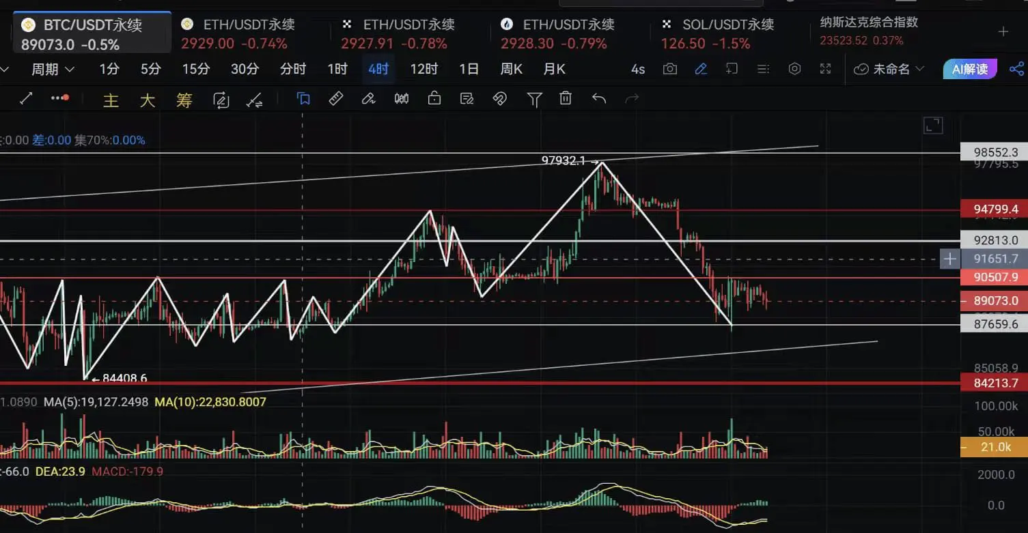Redo the drawing action

point(632,99)
